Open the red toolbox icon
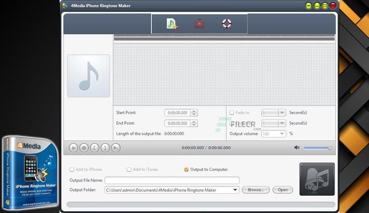Image resolution: width=369 pixels, height=213 pixels. click(x=200, y=24)
